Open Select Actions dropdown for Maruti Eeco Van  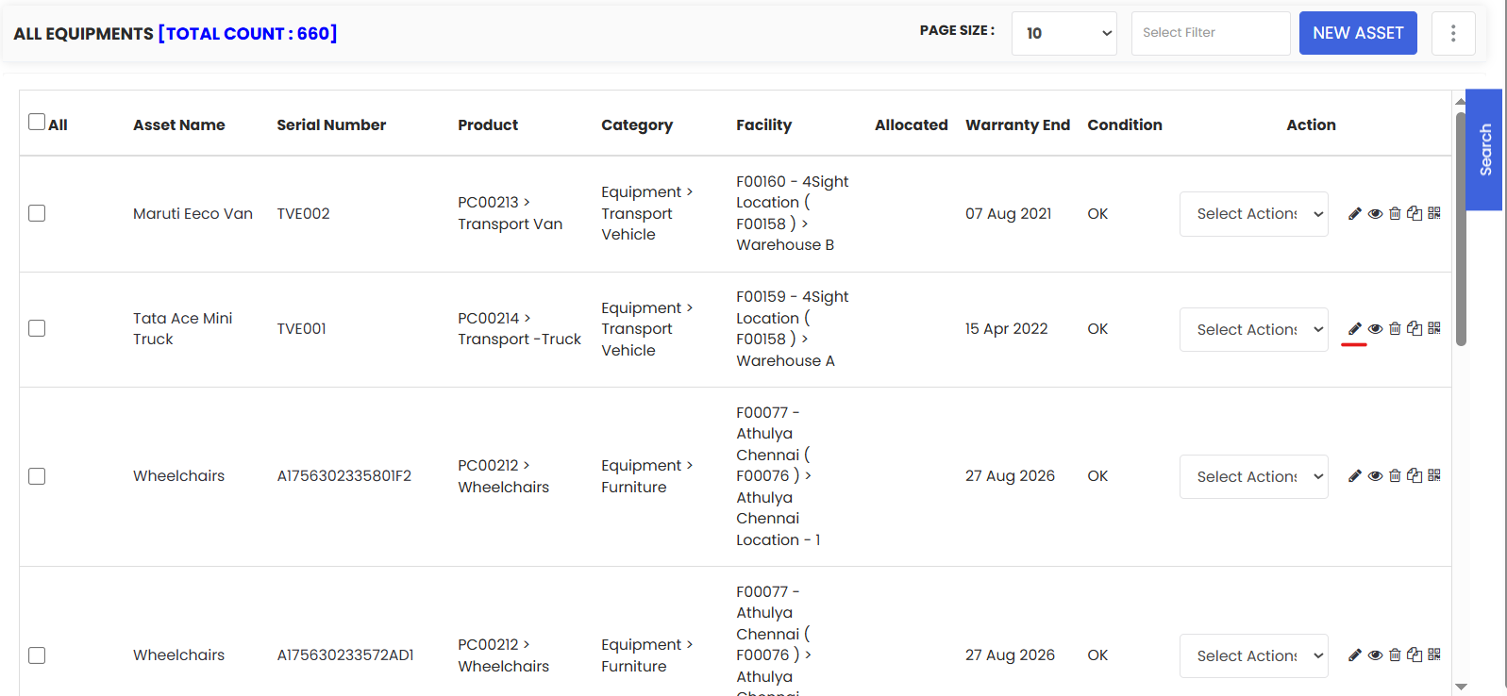[x=1254, y=214]
